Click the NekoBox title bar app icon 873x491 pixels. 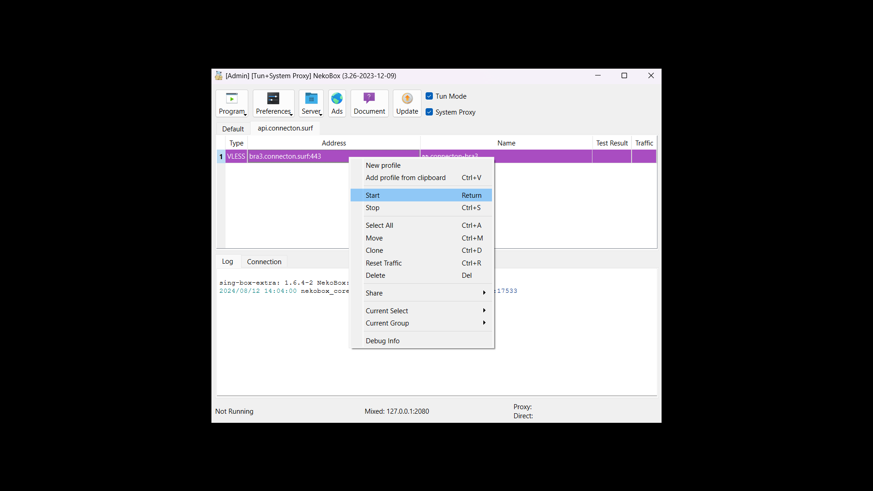coord(219,76)
